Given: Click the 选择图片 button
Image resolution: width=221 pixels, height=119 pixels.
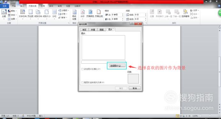Looking at the screenshot, I should pyautogui.click(x=117, y=66).
